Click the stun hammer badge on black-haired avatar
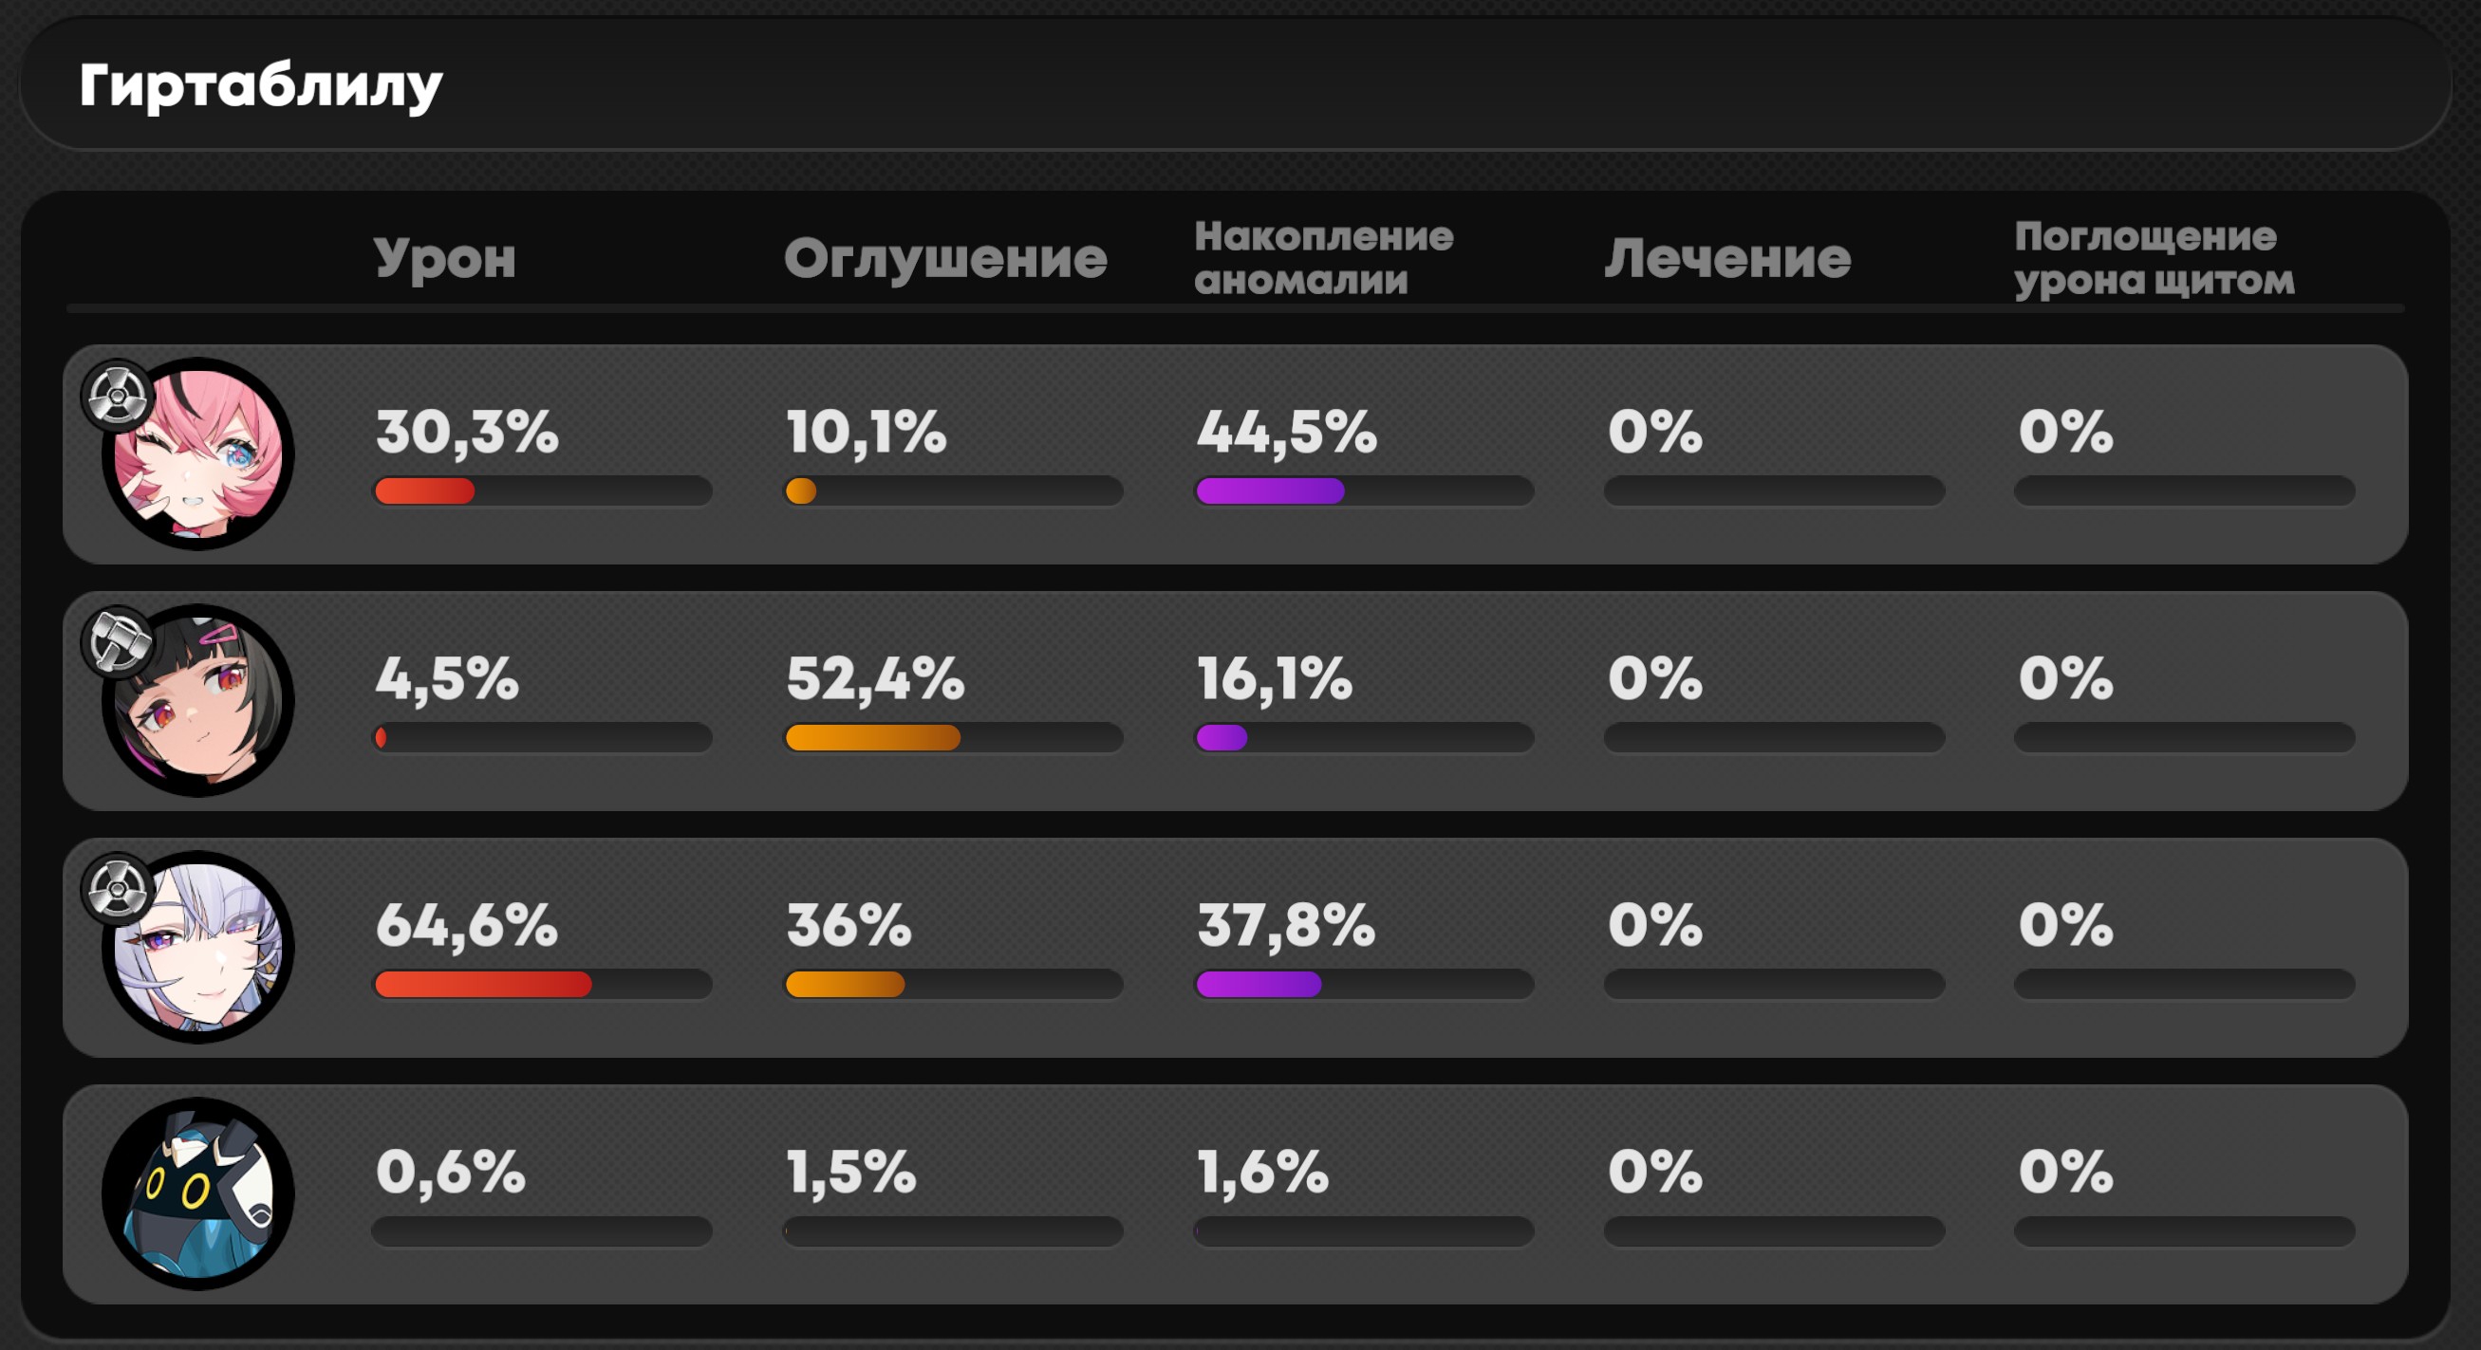2481x1350 pixels. [x=118, y=642]
